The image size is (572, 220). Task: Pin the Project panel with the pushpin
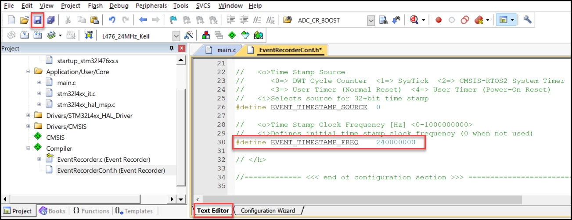pyautogui.click(x=172, y=49)
